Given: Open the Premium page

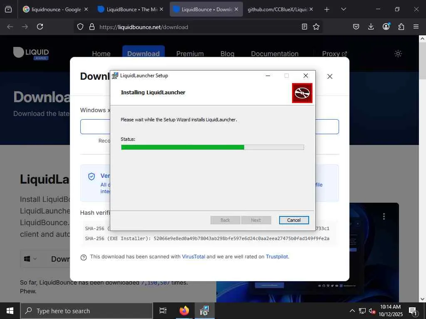Looking at the screenshot, I should 190,54.
